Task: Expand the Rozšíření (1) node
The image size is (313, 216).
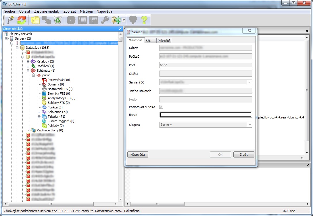Action: click(28, 66)
